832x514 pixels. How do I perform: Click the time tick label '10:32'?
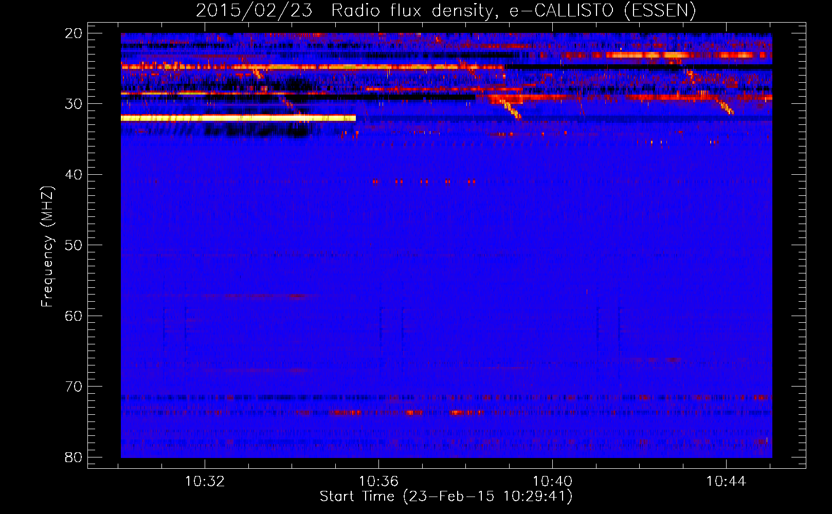click(205, 482)
